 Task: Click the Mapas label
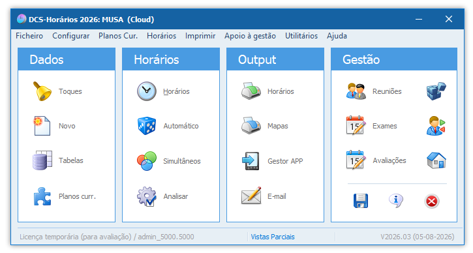point(277,126)
